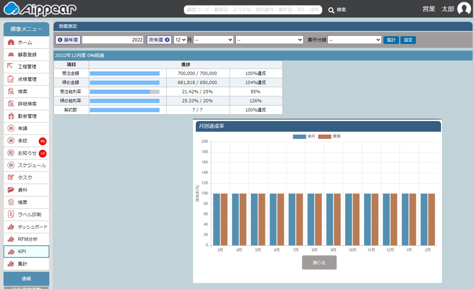
Task: Toggle the 単月 legend series
Action: [299, 136]
